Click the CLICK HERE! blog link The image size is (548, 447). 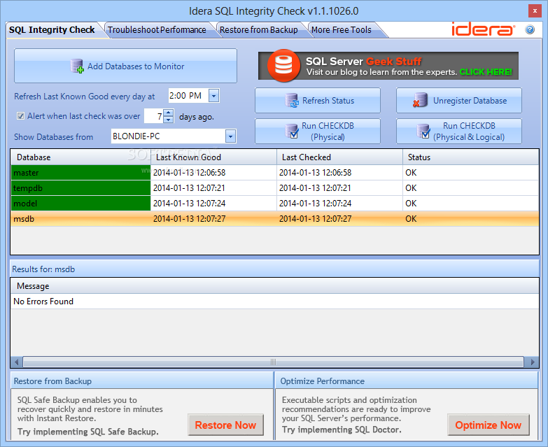coord(486,72)
